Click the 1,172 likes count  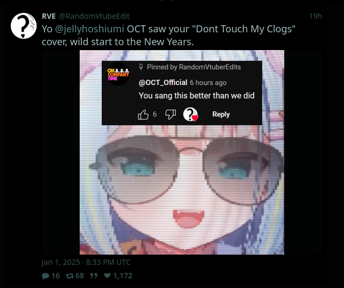point(123,276)
